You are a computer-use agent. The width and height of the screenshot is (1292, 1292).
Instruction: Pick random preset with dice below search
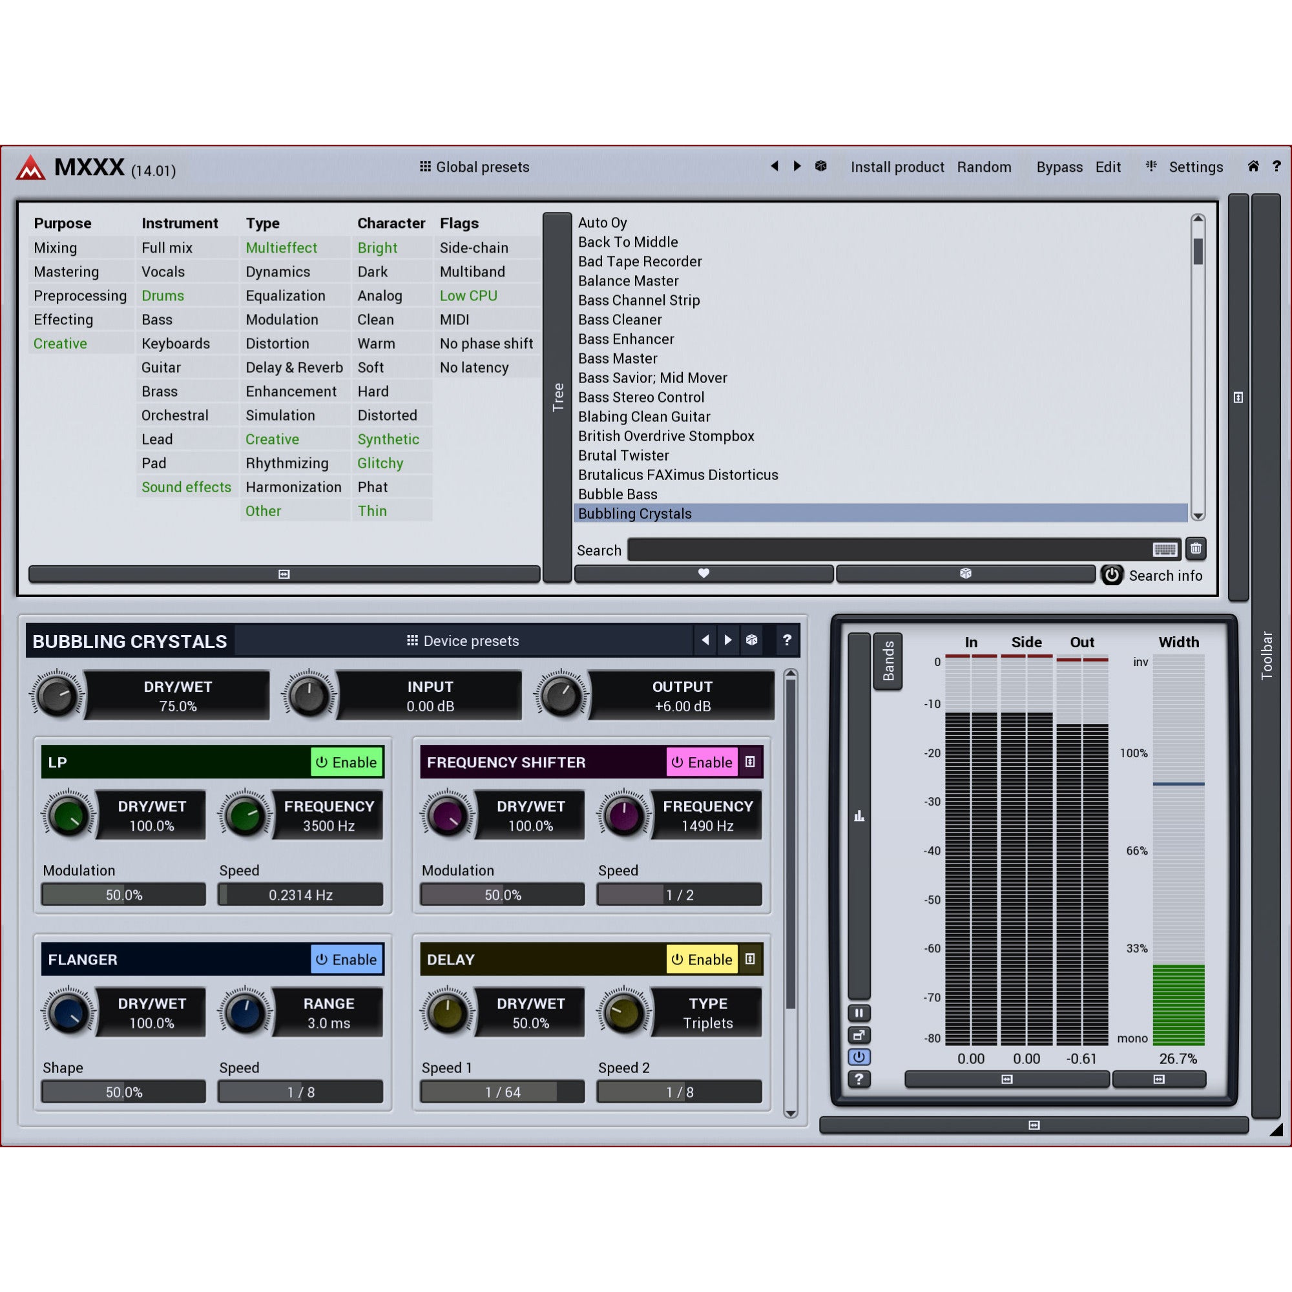point(965,573)
